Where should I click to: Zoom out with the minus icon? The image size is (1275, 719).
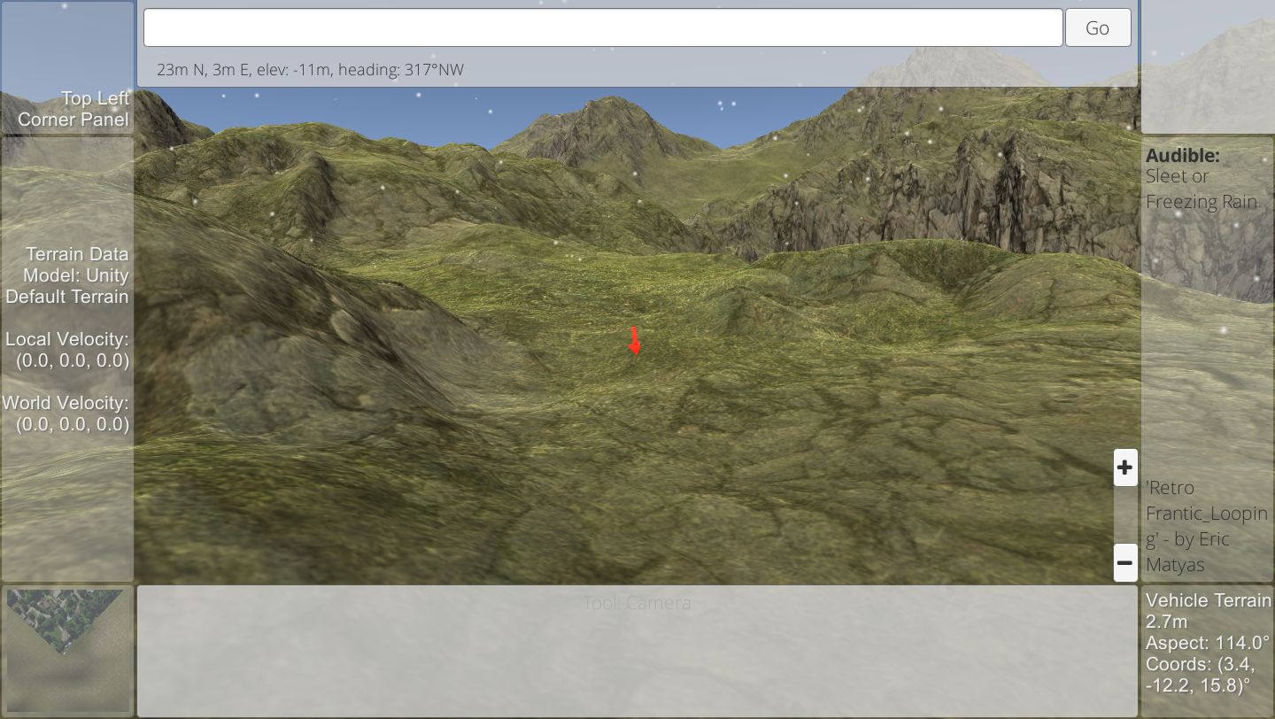(x=1124, y=562)
